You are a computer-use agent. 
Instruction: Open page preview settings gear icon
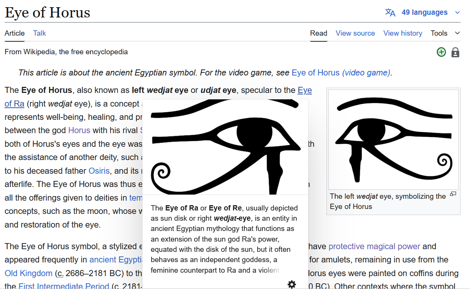tap(292, 284)
